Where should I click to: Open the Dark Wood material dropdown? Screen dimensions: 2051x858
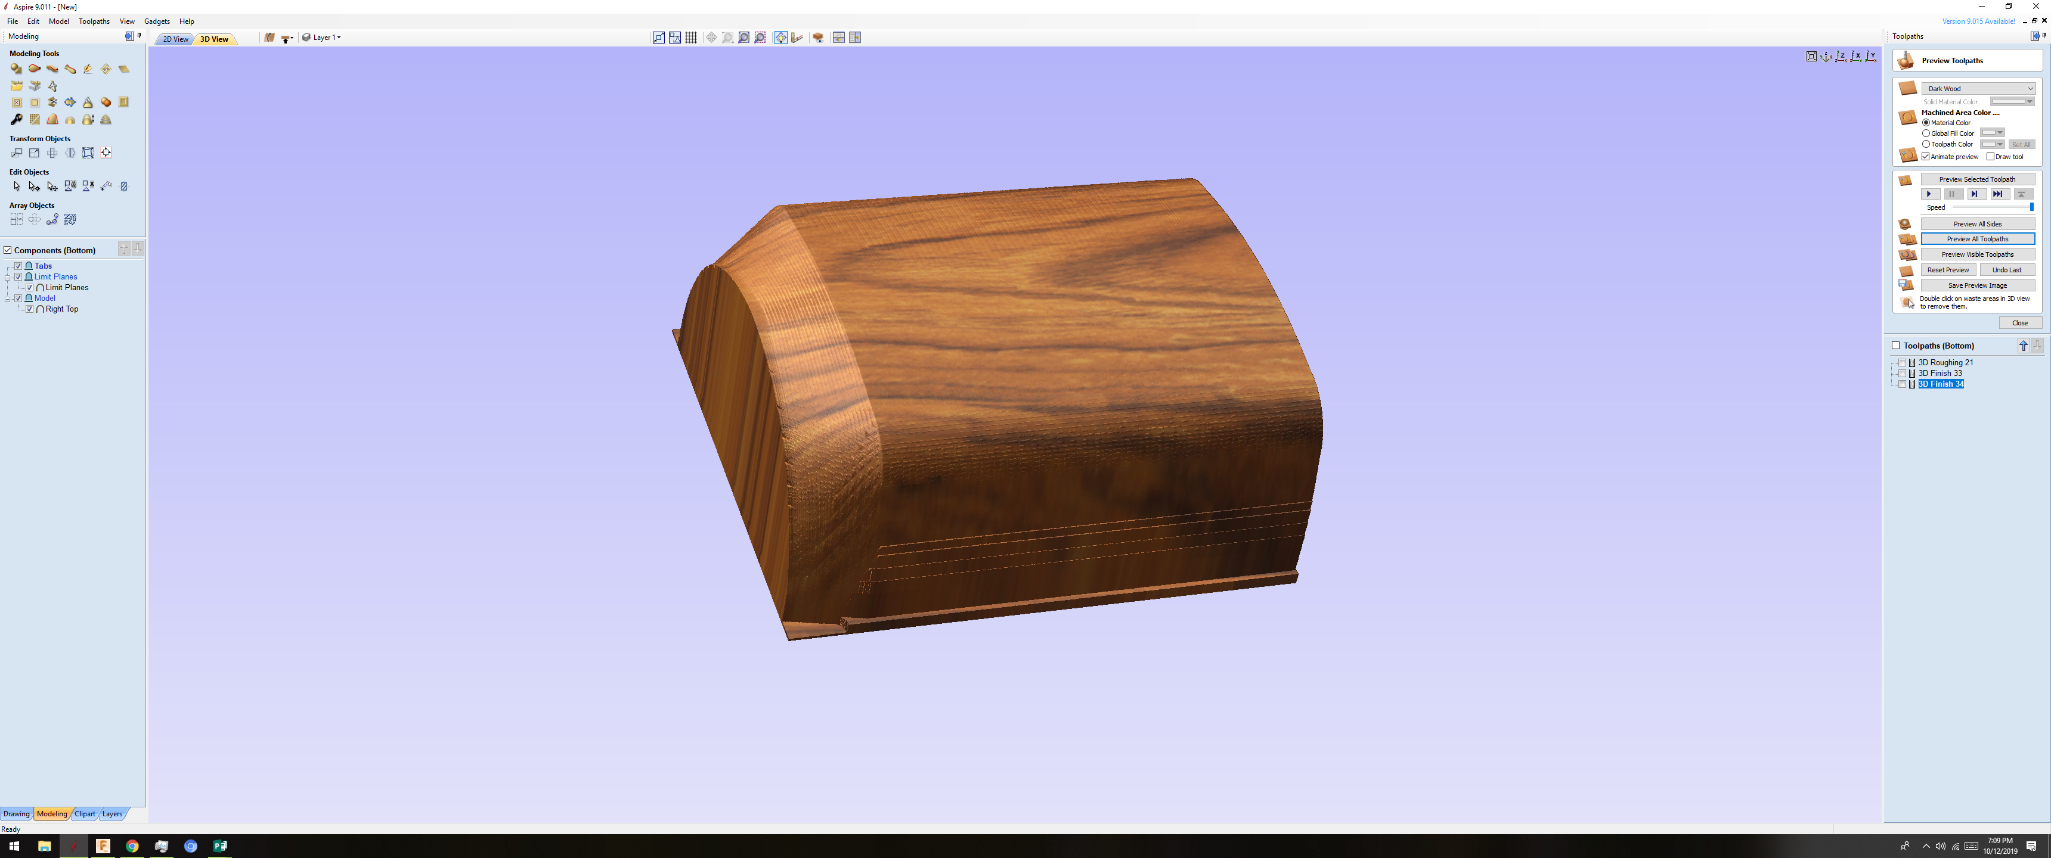[1978, 88]
